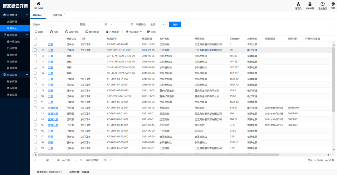Check the box for row 17
Screen dimensions: 337x175
click(x=35, y=137)
